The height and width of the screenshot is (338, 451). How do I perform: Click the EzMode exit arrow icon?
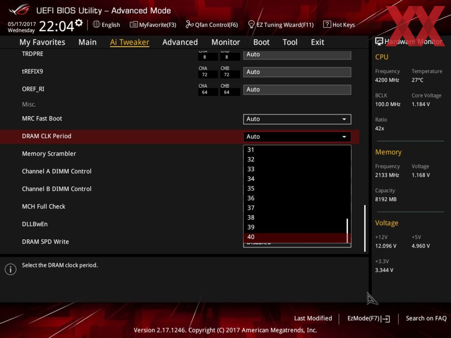[385, 319]
